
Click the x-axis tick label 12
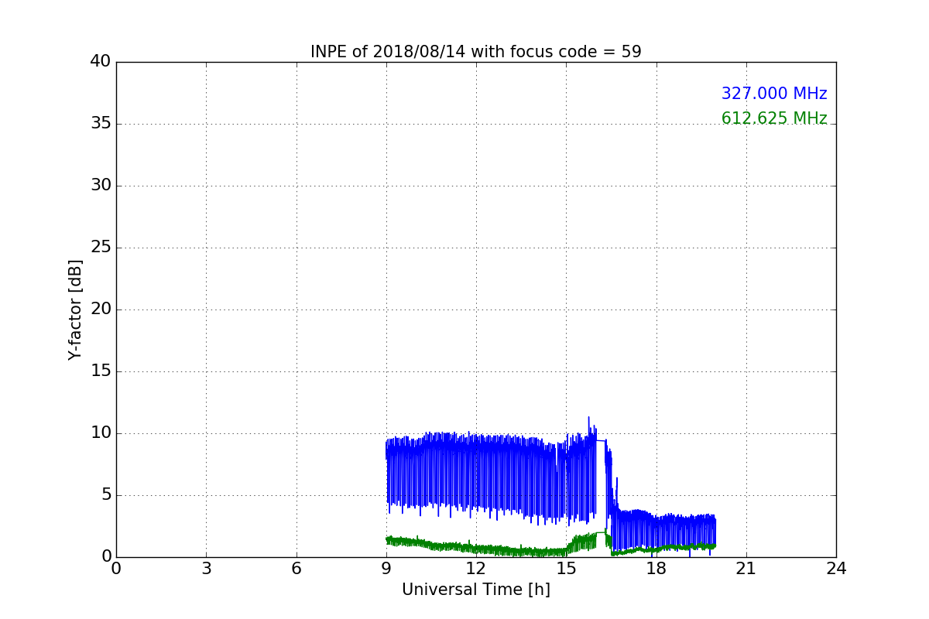pos(476,569)
